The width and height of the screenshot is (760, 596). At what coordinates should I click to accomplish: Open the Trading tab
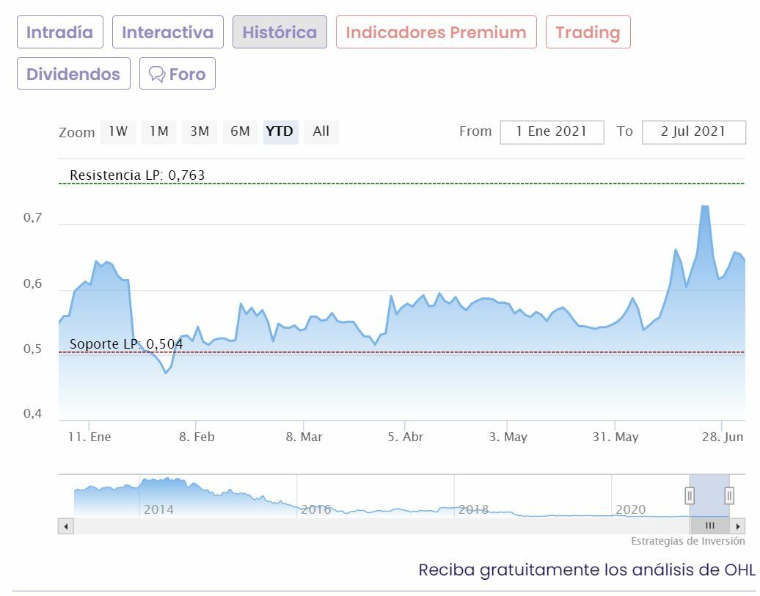click(x=588, y=32)
